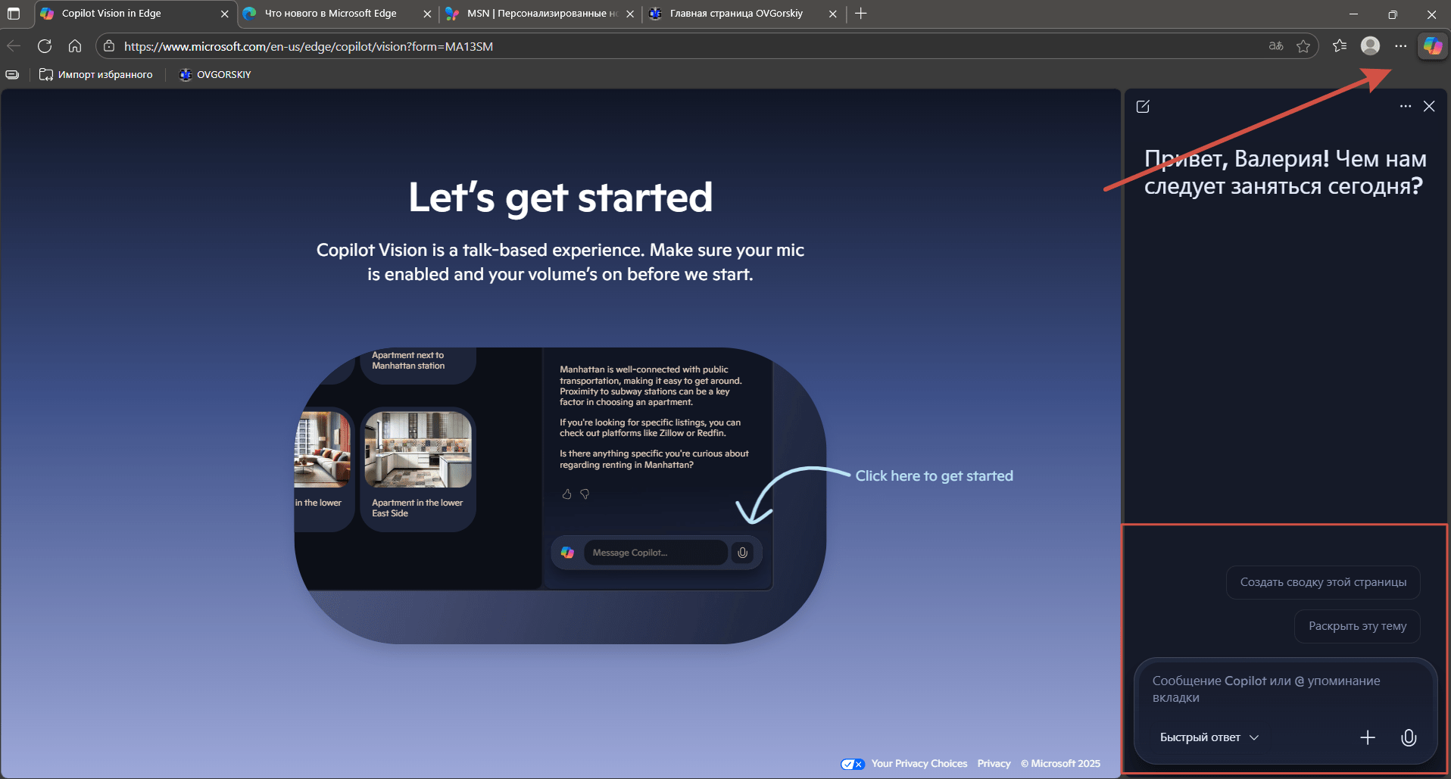Click the Let's get started heading
The height and width of the screenshot is (779, 1451).
(x=560, y=197)
